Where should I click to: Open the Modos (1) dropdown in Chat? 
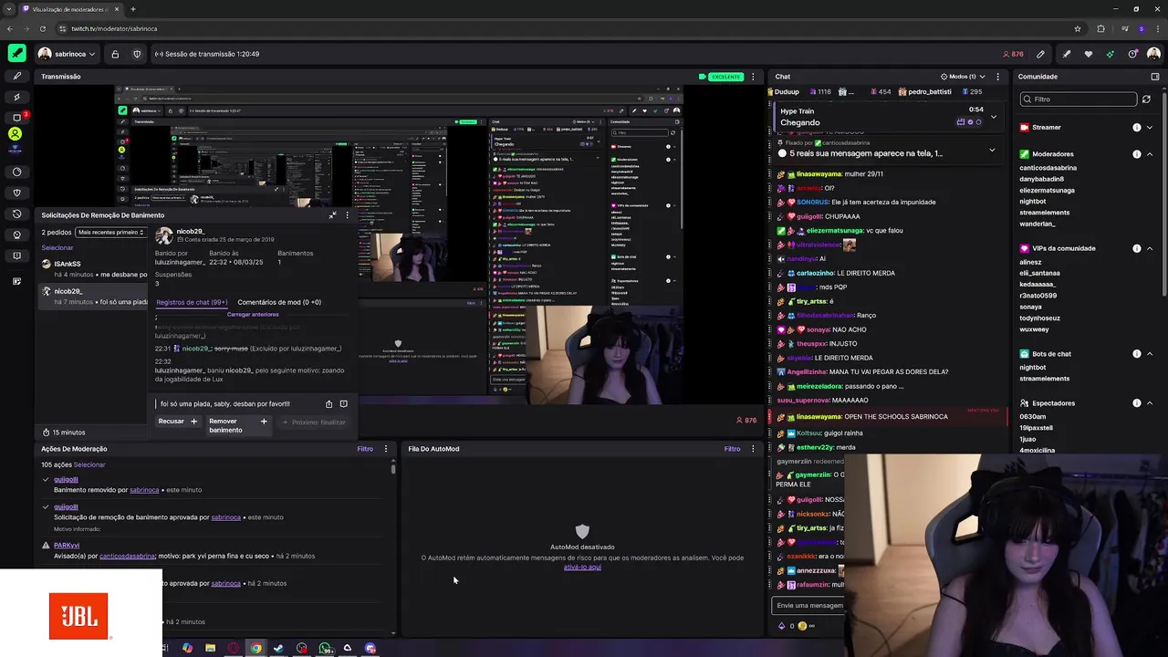point(963,77)
